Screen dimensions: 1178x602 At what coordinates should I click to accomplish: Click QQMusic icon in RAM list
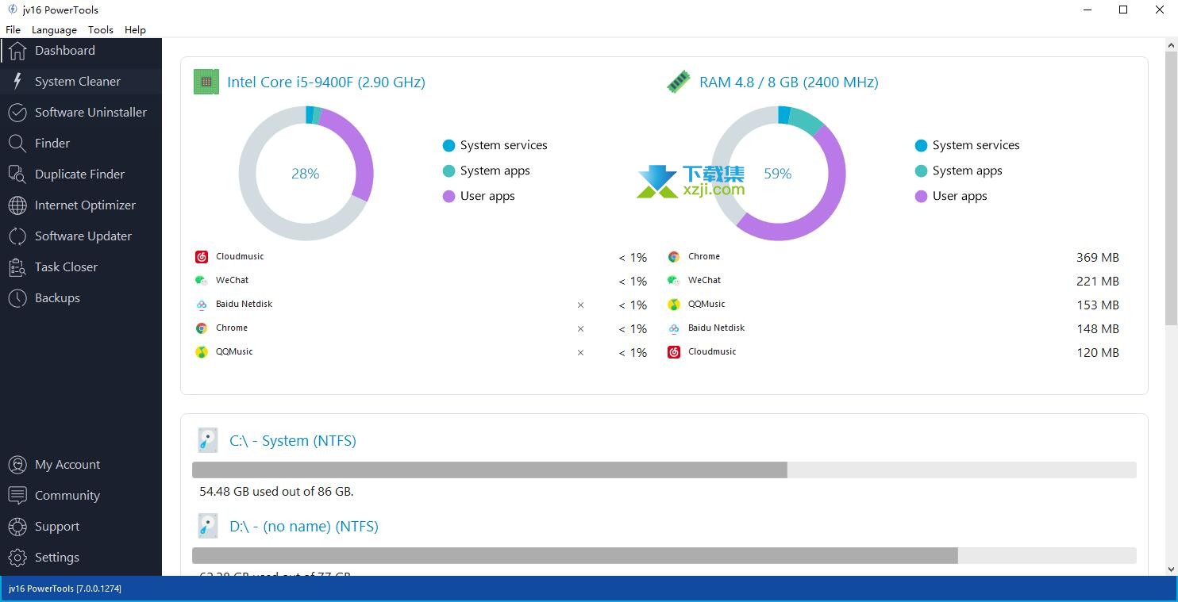click(674, 305)
